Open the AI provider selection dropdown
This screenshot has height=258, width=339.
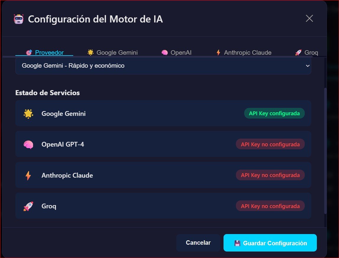[163, 66]
